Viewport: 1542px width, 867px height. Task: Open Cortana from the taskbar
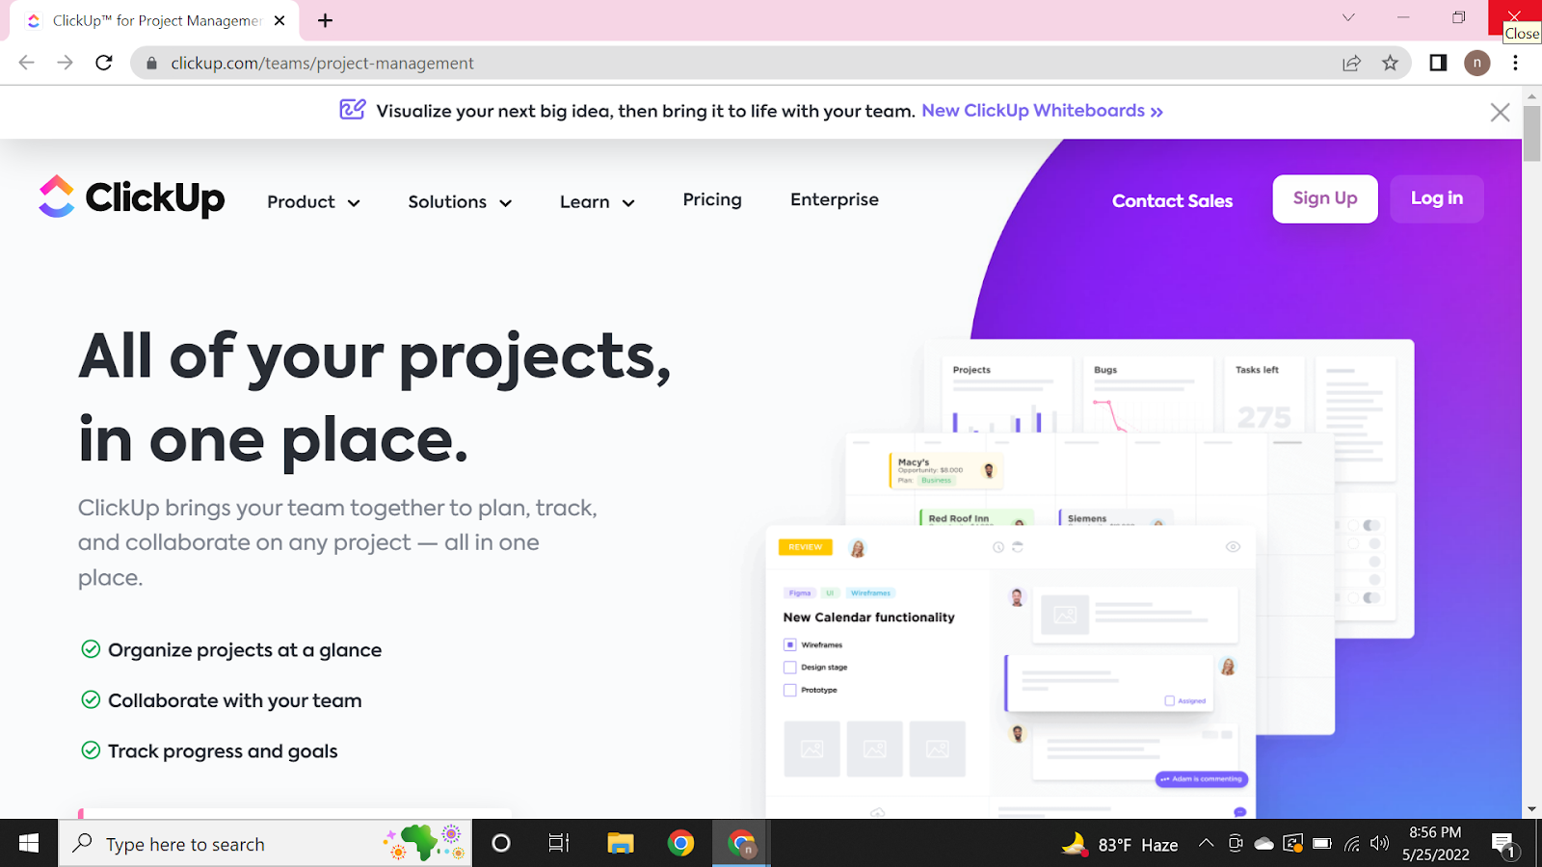[x=501, y=844]
